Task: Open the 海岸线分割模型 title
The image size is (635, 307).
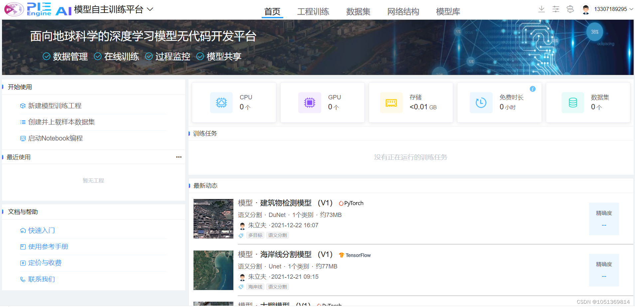Action: pyautogui.click(x=286, y=255)
